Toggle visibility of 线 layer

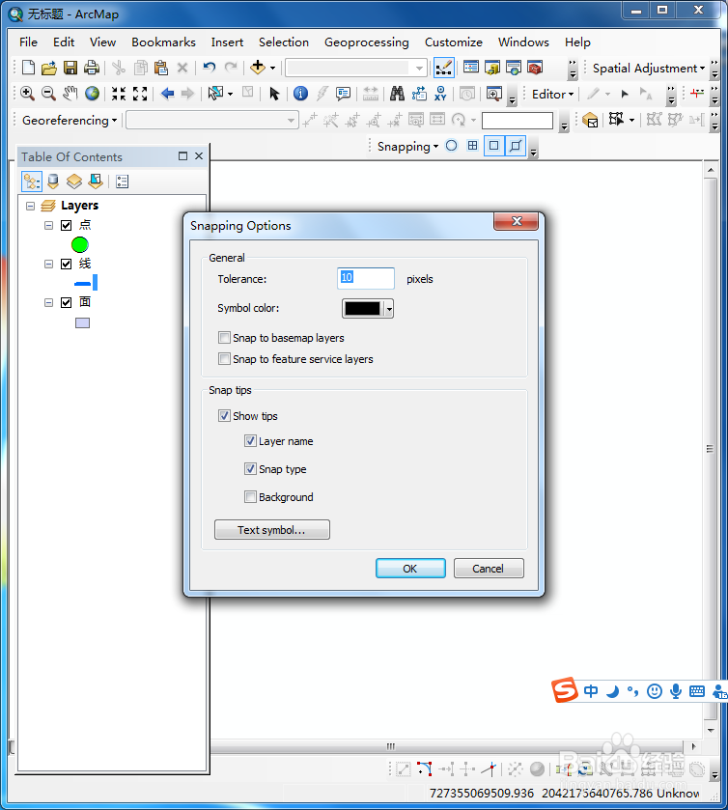click(66, 264)
